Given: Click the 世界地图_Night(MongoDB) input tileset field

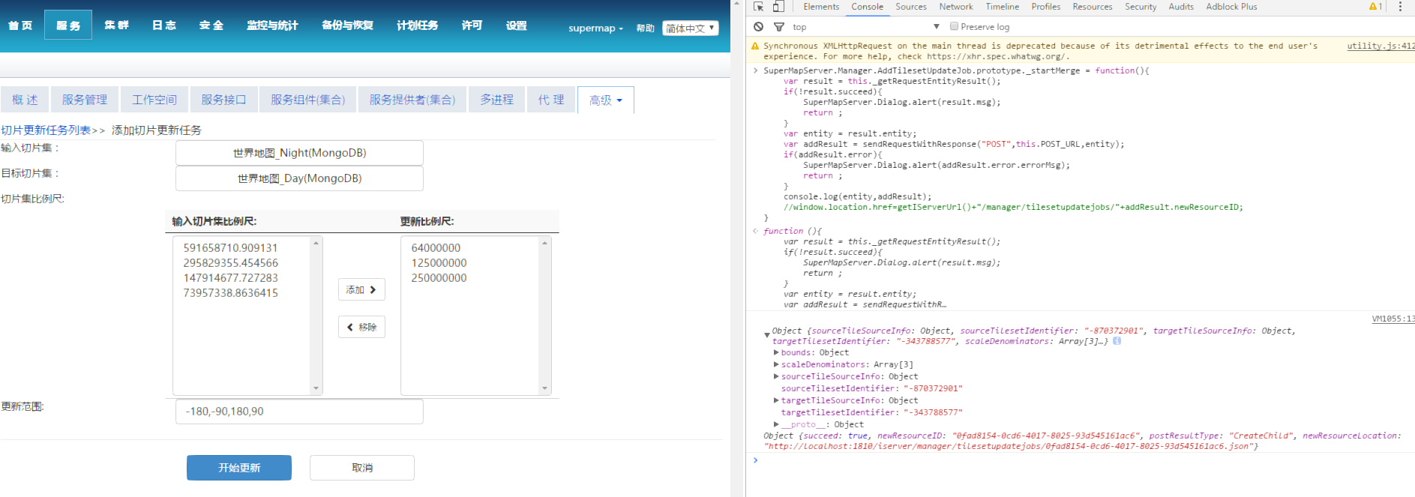Looking at the screenshot, I should [299, 153].
